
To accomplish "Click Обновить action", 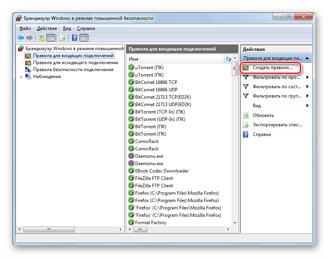I will coord(263,115).
